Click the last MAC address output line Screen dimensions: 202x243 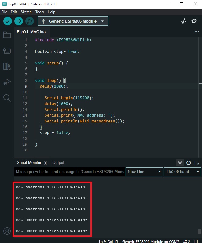[52, 231]
